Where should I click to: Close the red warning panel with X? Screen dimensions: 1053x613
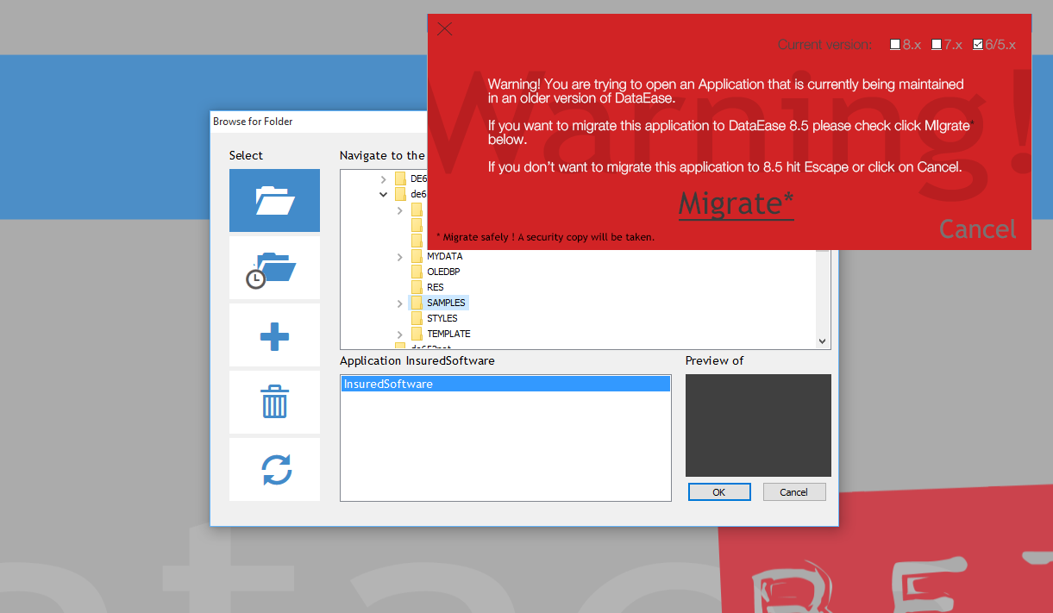444,28
